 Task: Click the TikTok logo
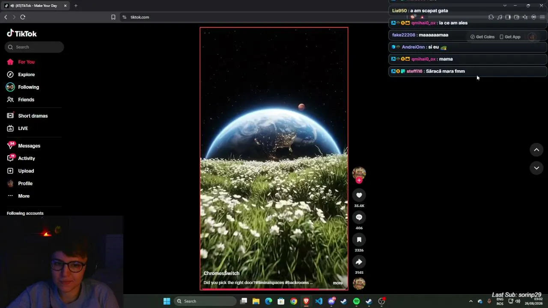(22, 33)
